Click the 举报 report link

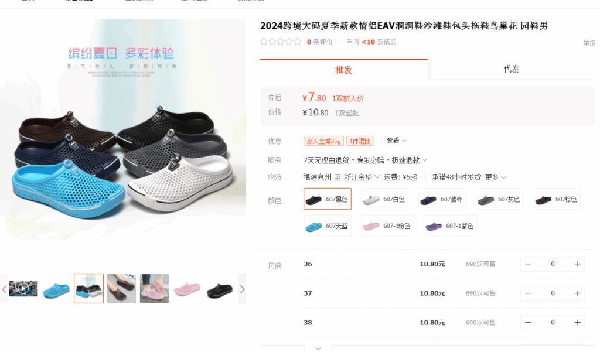pyautogui.click(x=589, y=43)
